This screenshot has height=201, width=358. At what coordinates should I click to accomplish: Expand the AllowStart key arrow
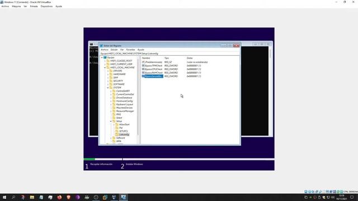point(114,125)
